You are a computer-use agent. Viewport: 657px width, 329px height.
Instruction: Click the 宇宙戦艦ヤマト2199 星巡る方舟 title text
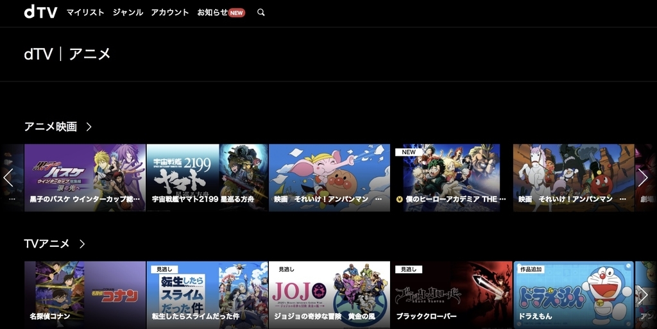point(203,199)
